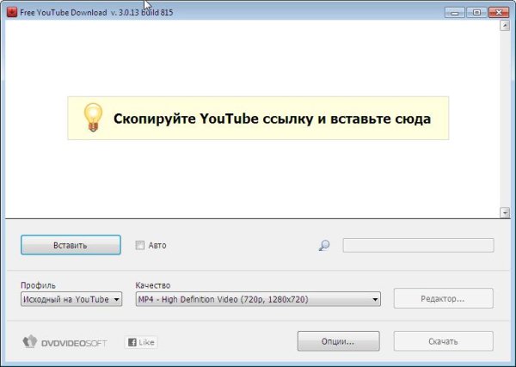Focus the search input field
Image resolution: width=516 pixels, height=367 pixels.
(418, 245)
